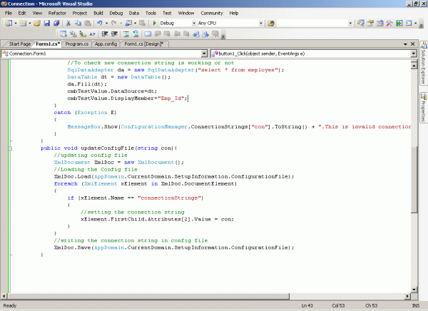Click the Open File folder icon
The height and width of the screenshot is (311, 428).
click(37, 24)
